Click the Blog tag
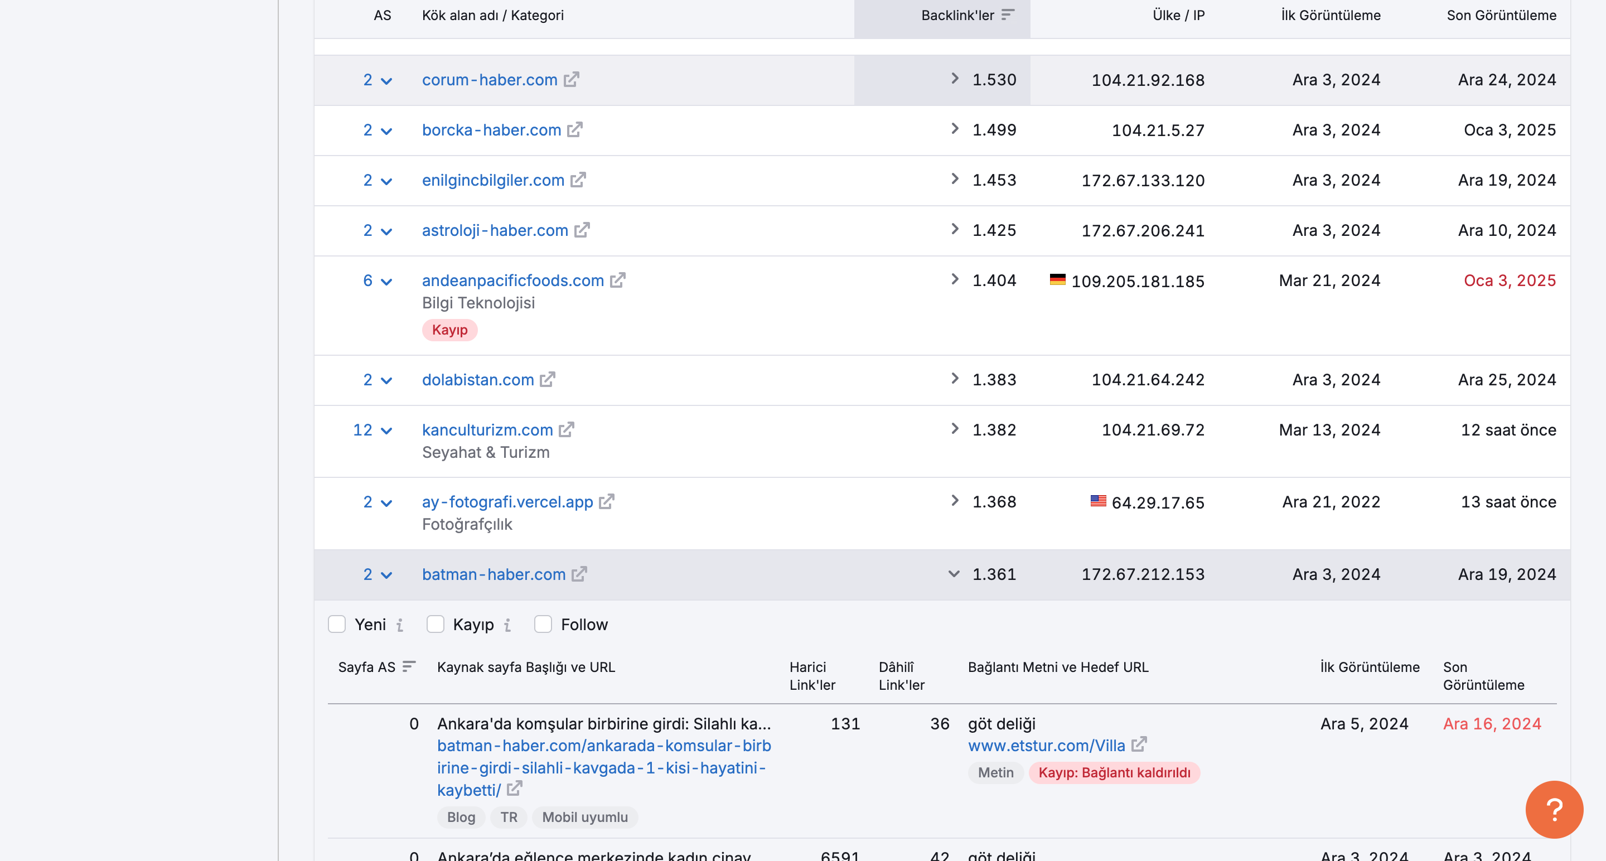The width and height of the screenshot is (1606, 861). tap(461, 817)
